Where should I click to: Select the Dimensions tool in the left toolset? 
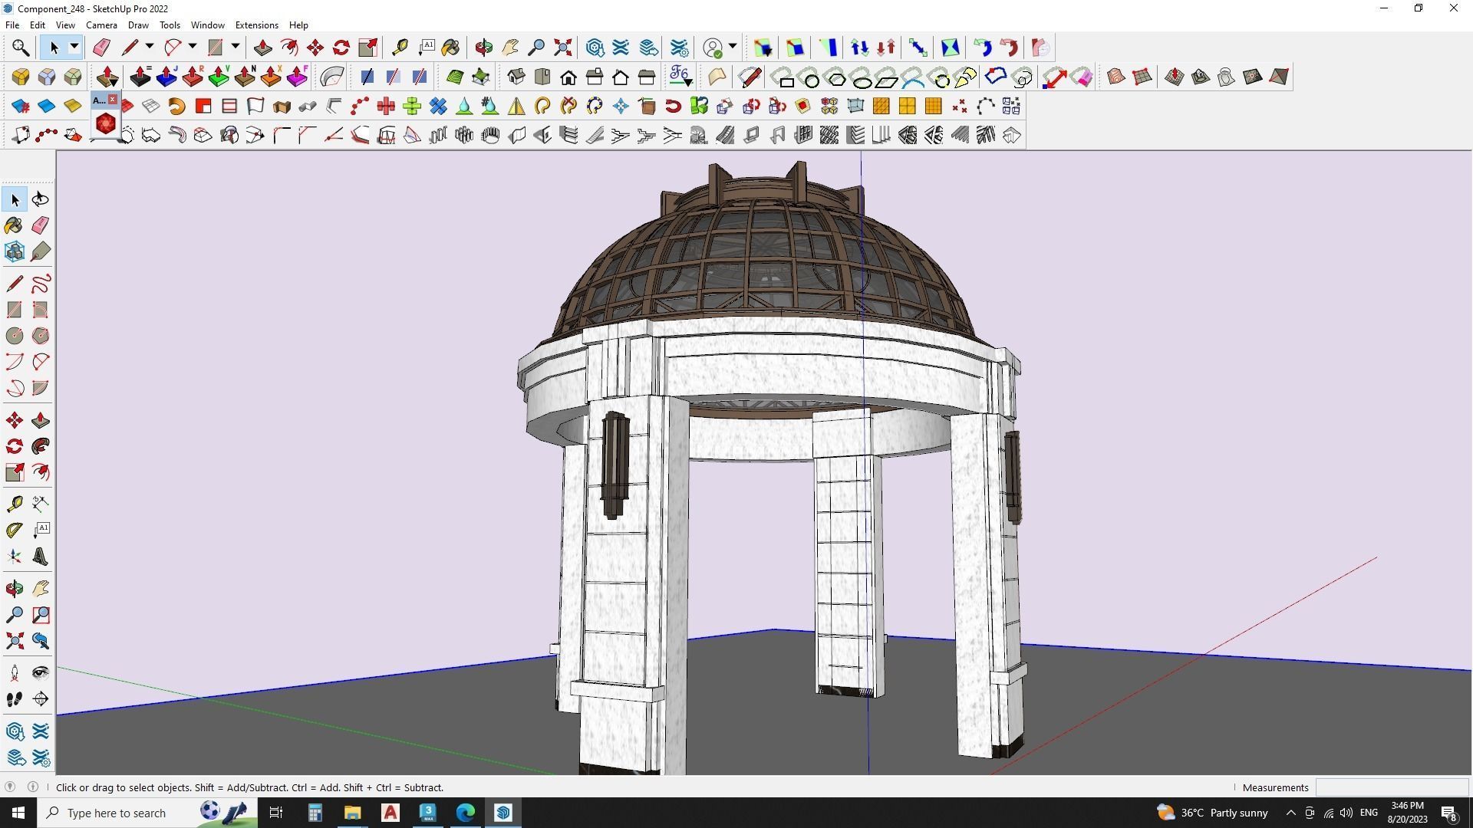[x=41, y=503]
